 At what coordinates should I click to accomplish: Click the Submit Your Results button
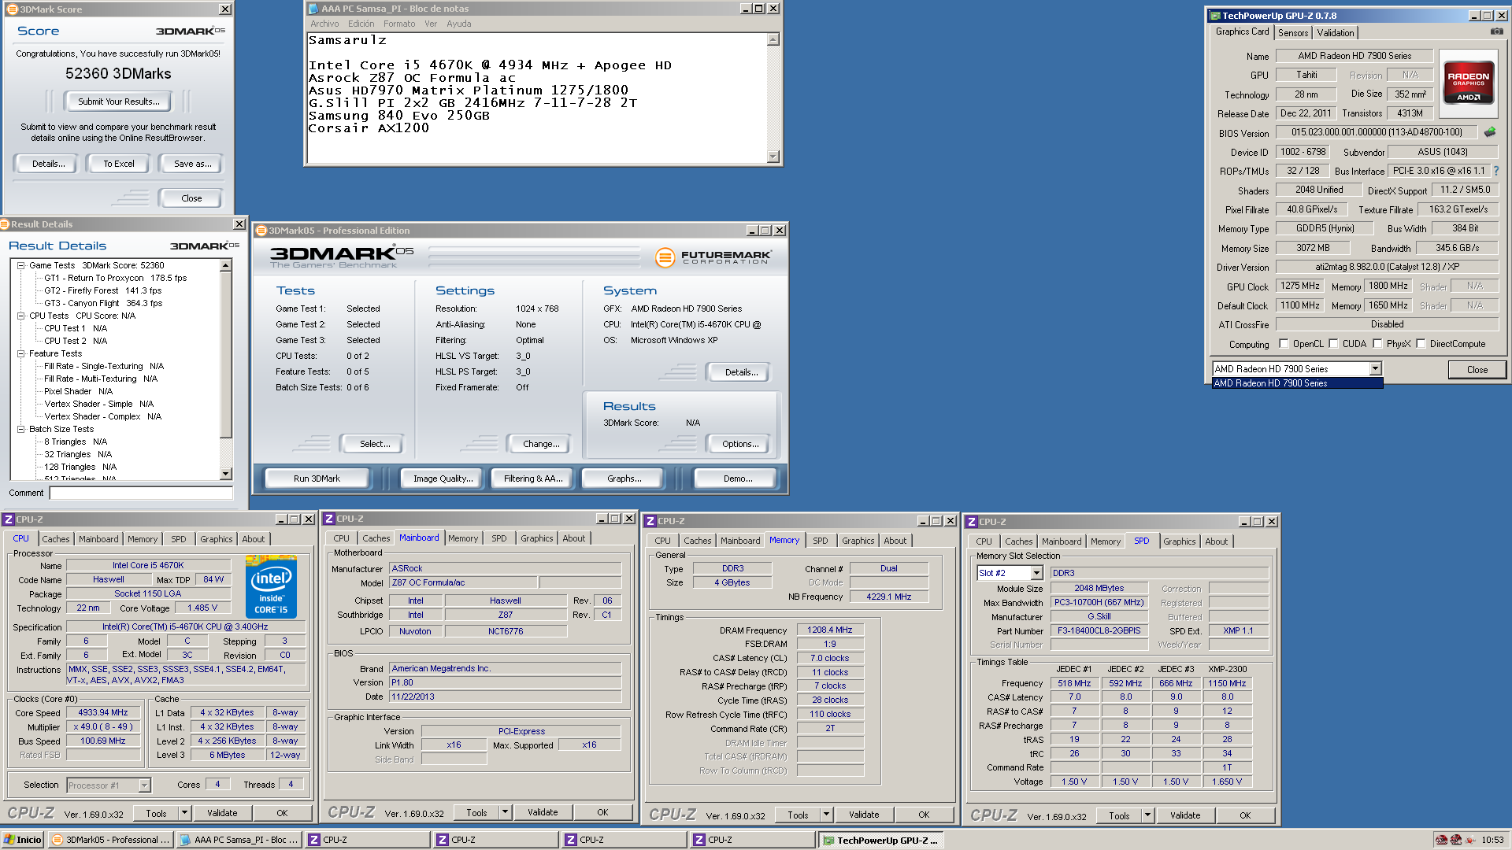(x=118, y=102)
